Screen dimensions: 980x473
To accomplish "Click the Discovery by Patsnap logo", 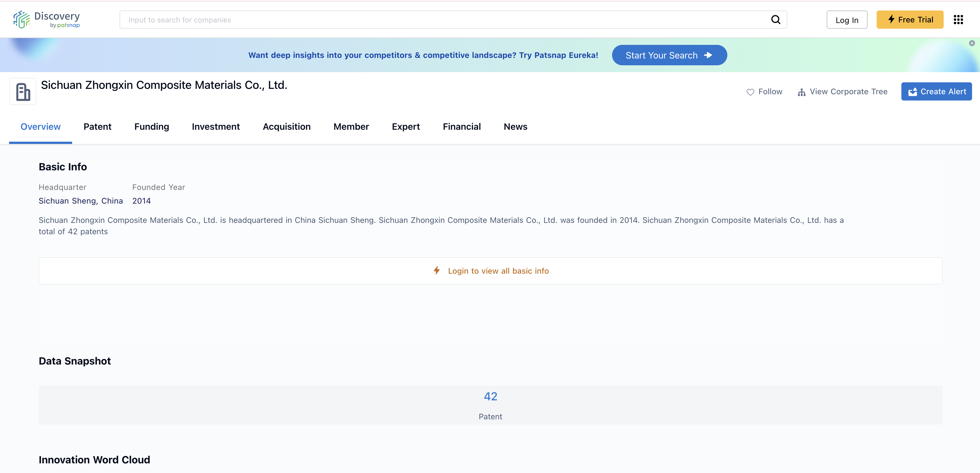I will [x=46, y=19].
